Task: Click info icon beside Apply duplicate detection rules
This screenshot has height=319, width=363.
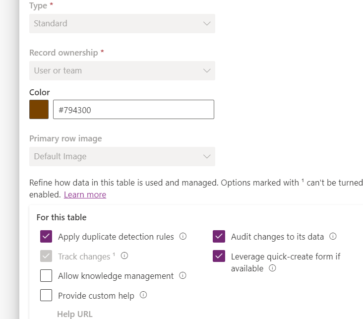Action: click(x=183, y=237)
